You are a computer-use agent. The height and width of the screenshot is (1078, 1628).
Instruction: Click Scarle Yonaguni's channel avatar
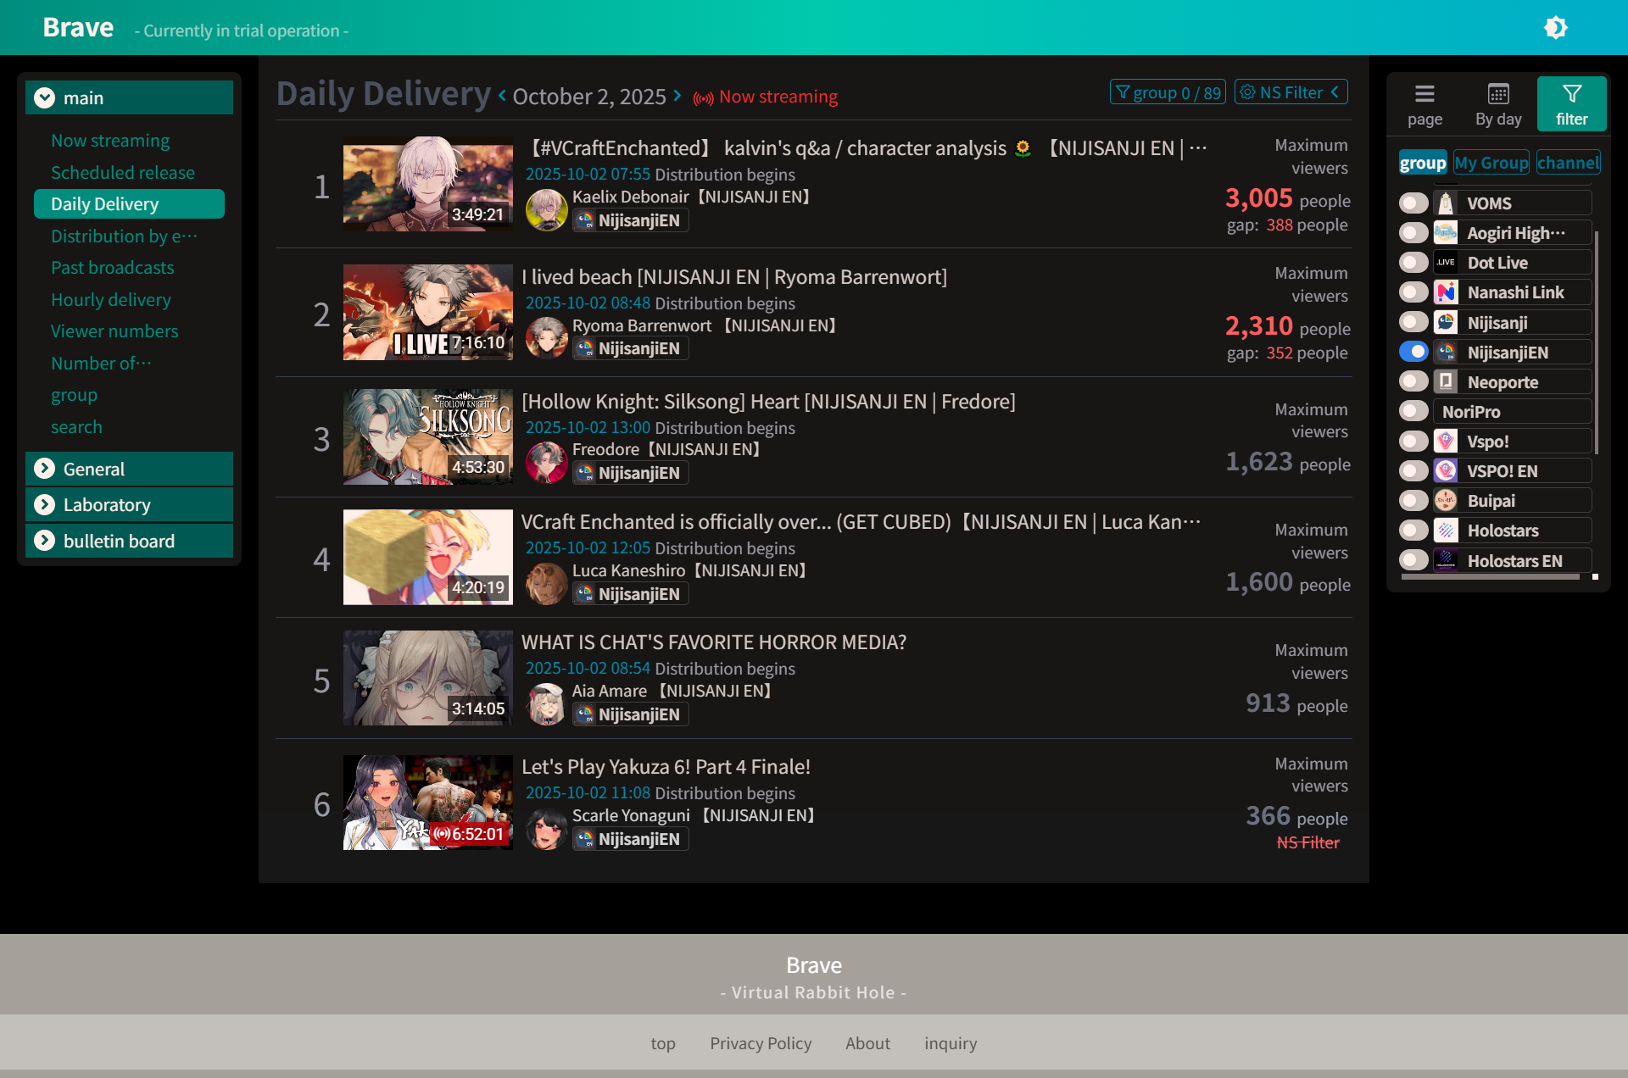(546, 828)
